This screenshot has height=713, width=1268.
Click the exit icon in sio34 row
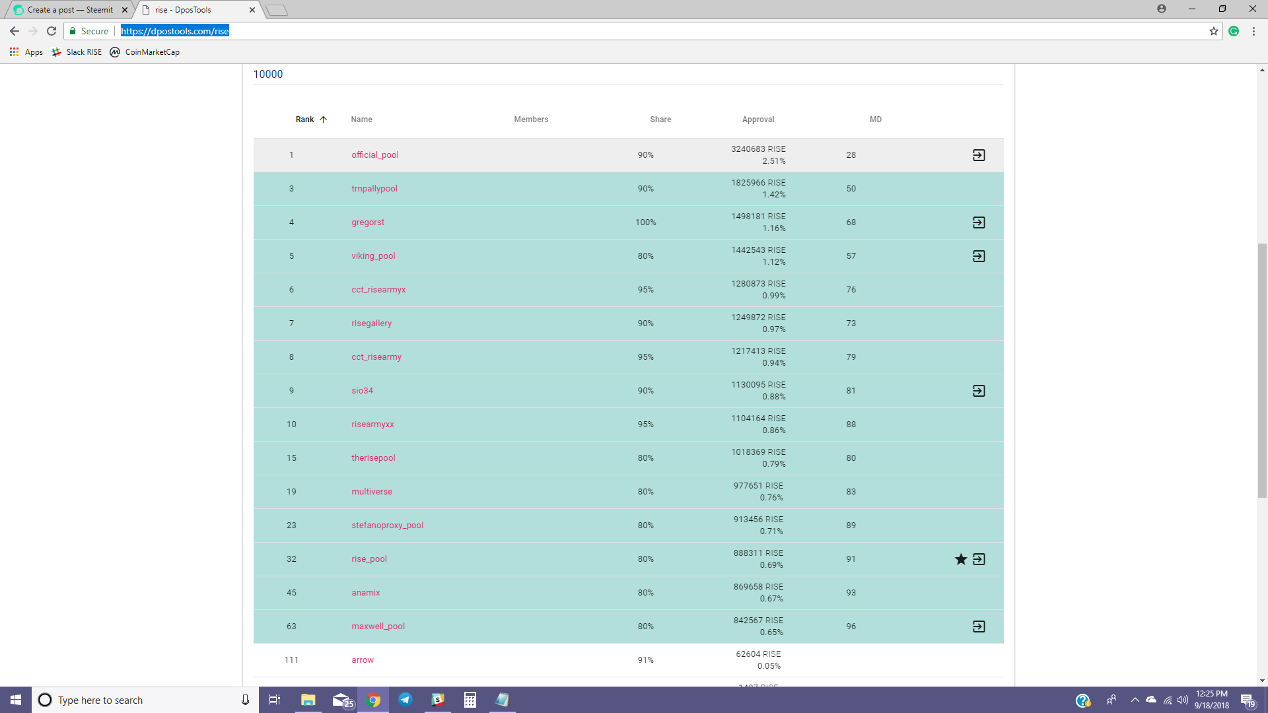click(x=979, y=391)
